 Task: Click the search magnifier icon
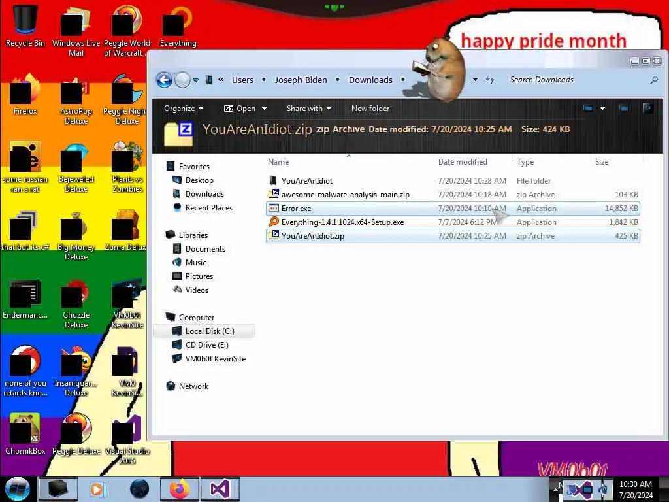coord(653,80)
